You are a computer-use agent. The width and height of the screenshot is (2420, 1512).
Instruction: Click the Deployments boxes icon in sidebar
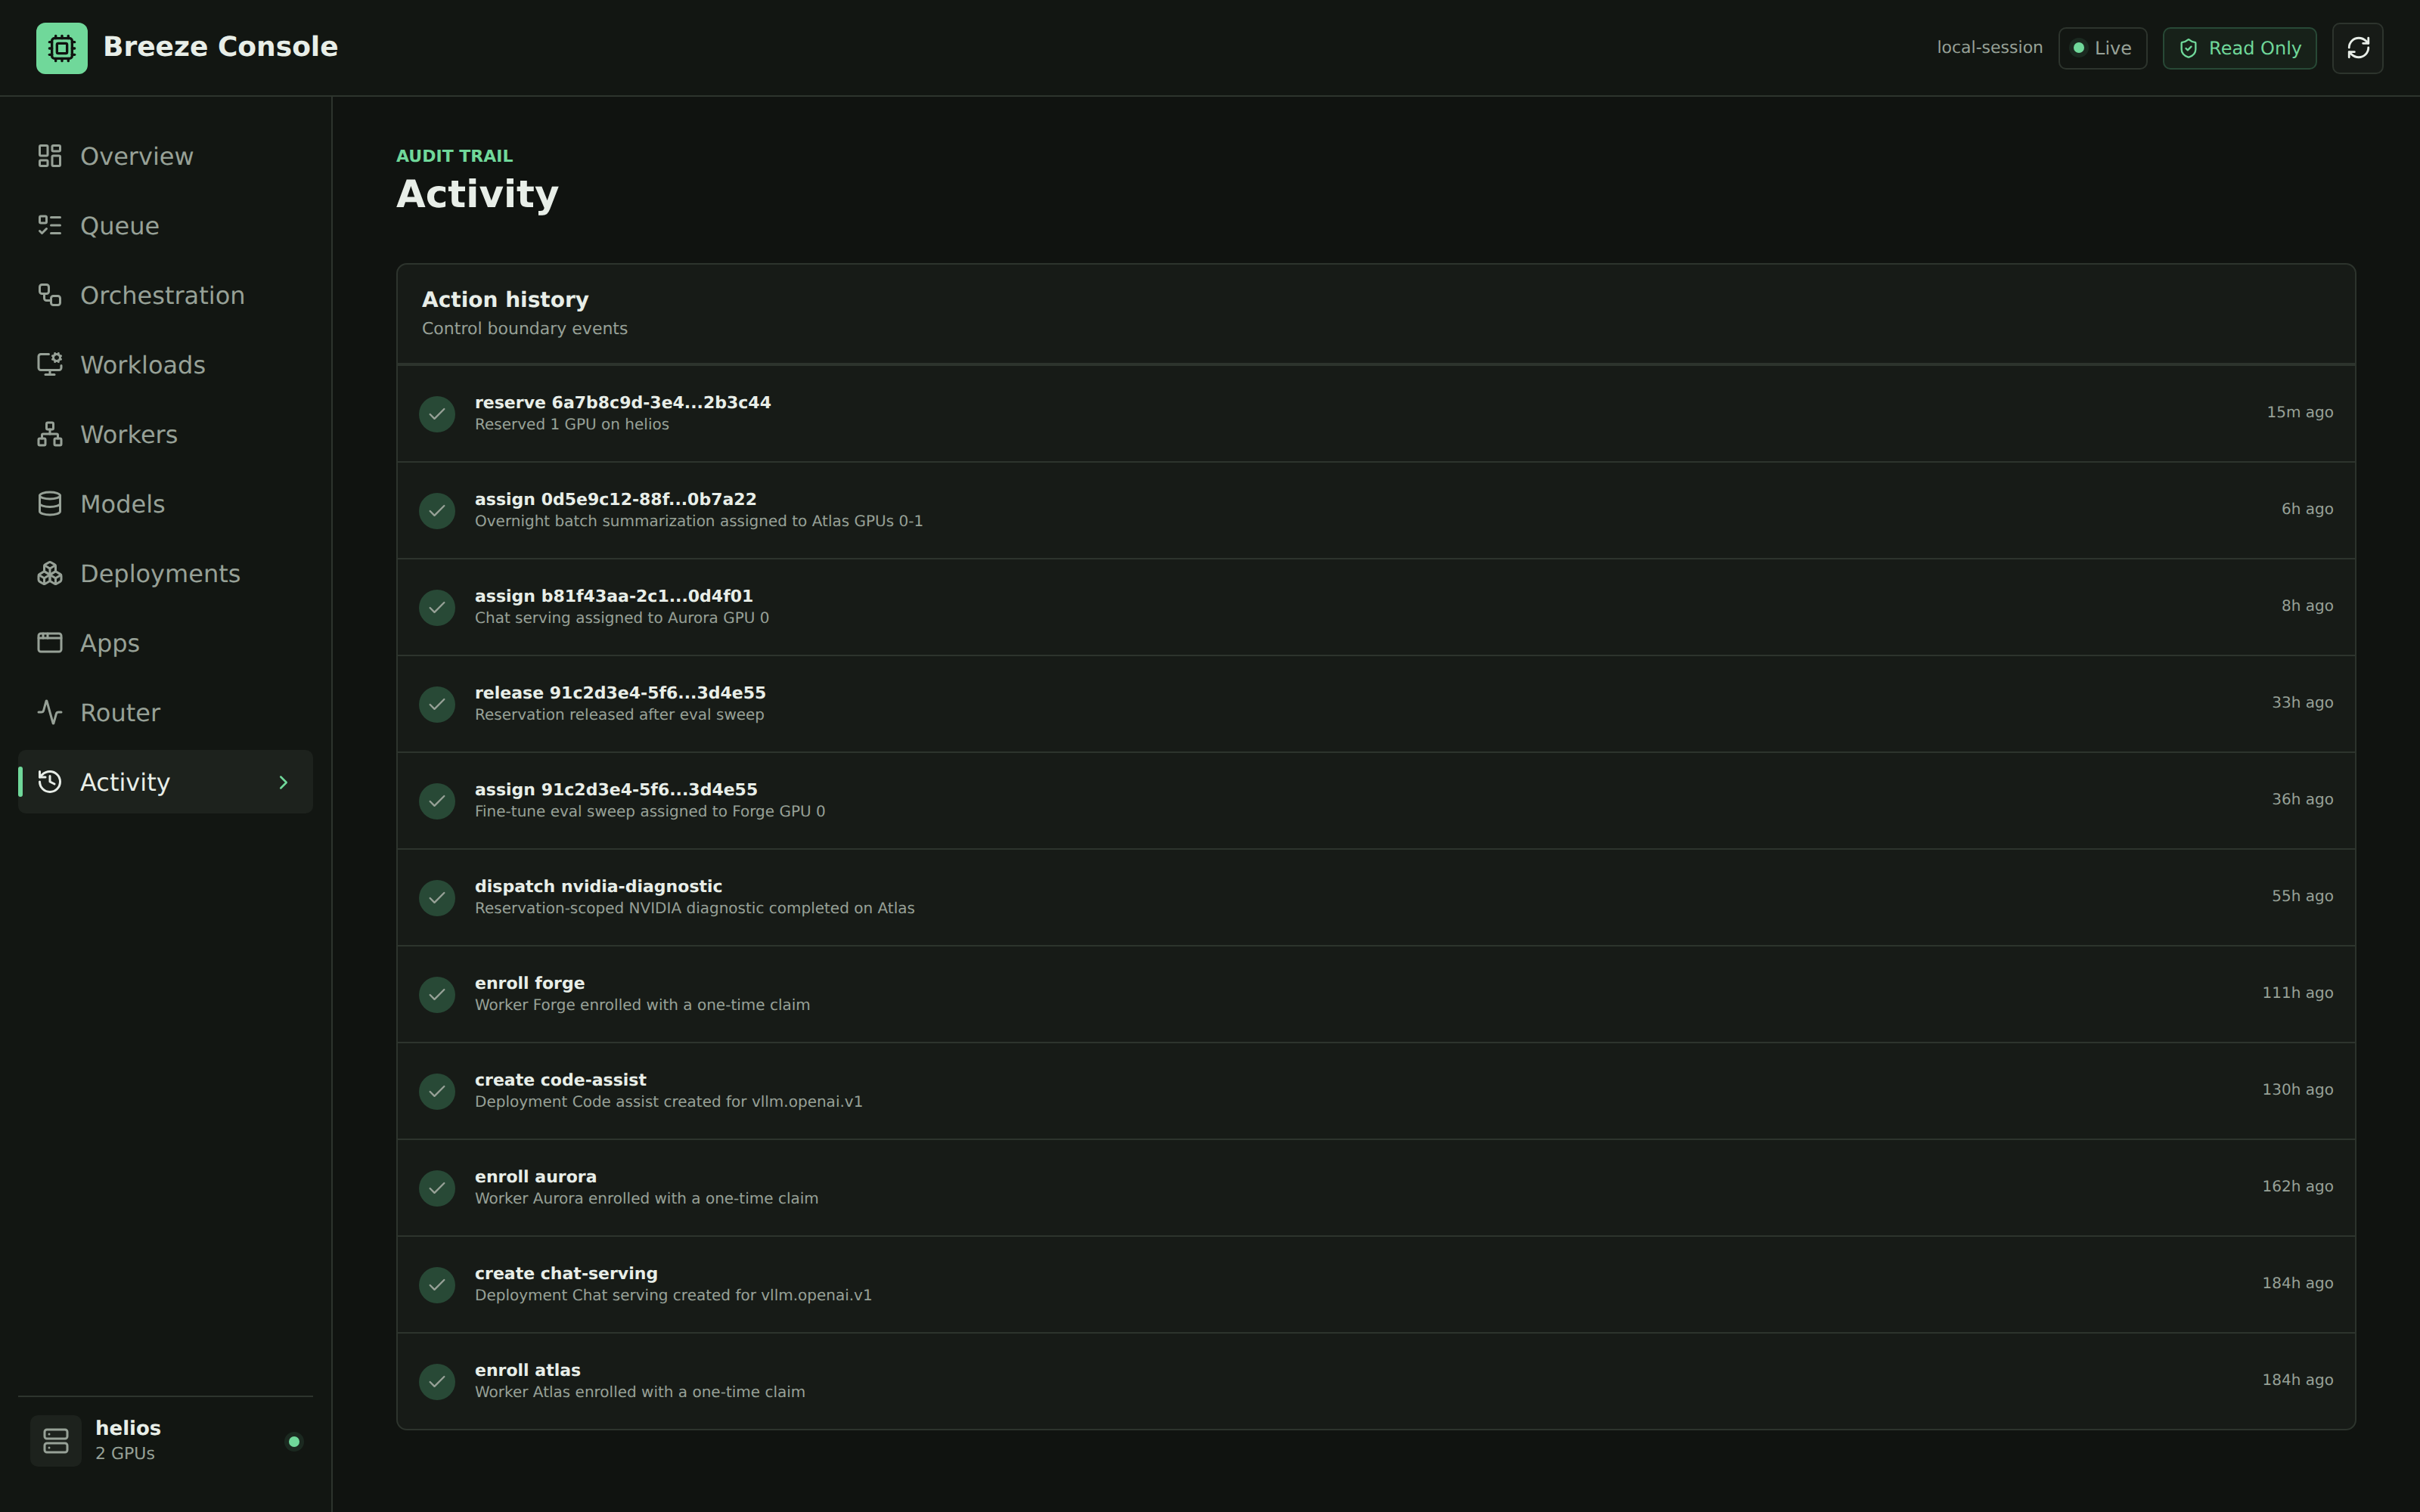tap(50, 573)
